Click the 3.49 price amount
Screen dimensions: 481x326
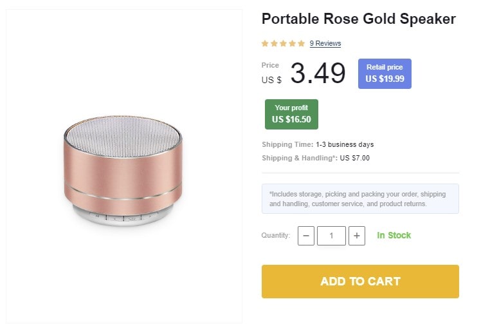tap(318, 73)
